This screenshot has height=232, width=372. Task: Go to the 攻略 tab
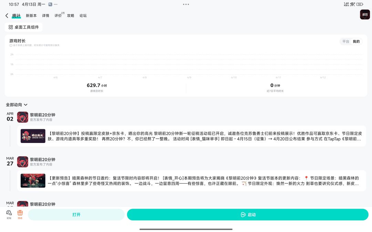(x=71, y=15)
